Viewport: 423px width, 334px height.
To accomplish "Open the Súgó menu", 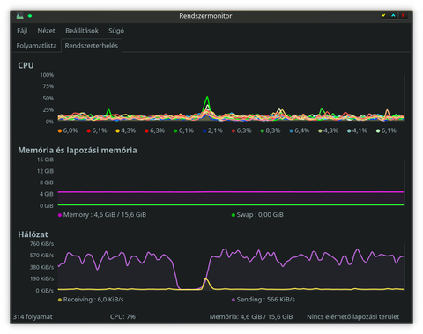I will (116, 31).
